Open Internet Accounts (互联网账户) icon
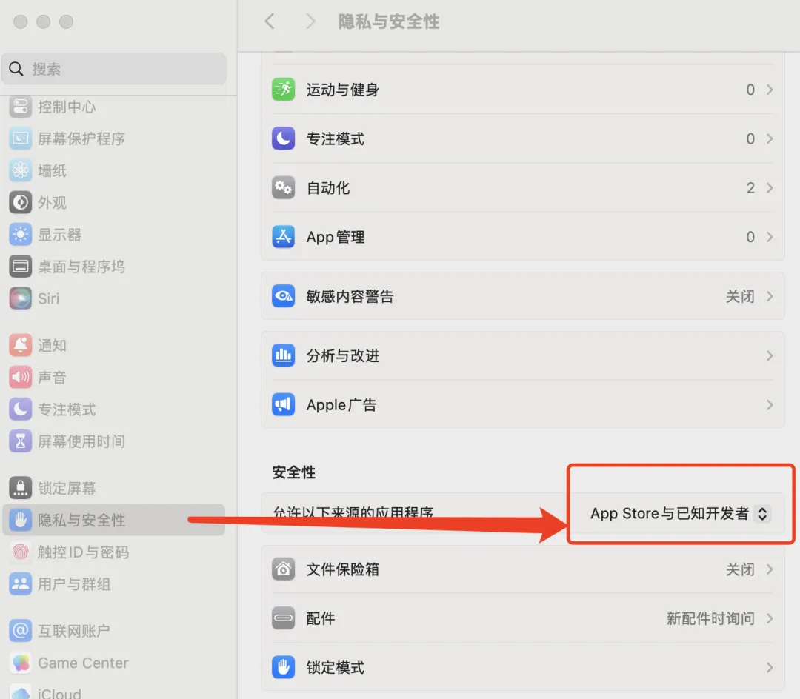This screenshot has width=800, height=699. 21,631
